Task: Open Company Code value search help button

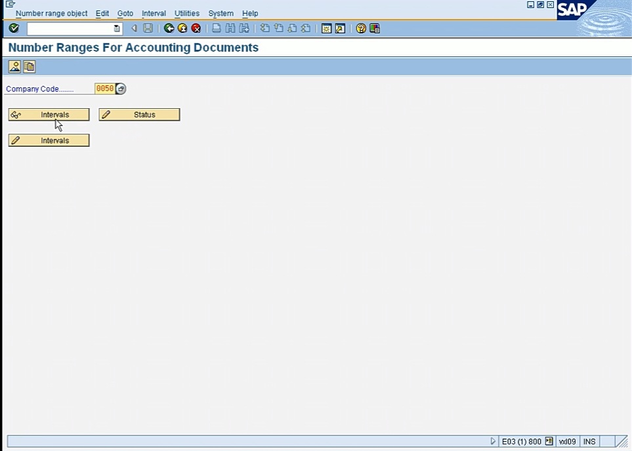Action: click(x=121, y=88)
